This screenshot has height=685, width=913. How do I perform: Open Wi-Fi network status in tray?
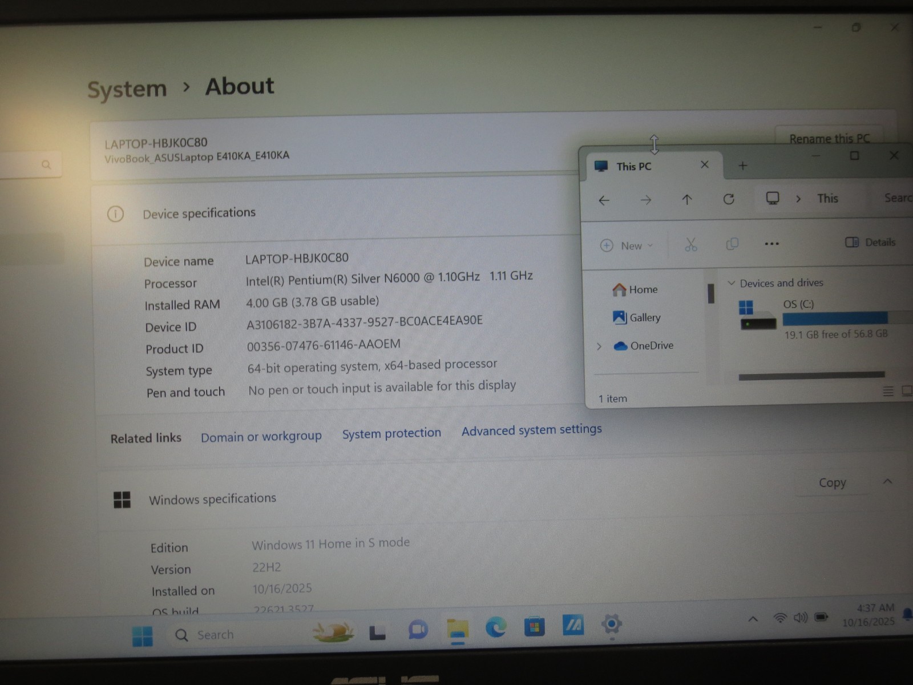click(780, 618)
